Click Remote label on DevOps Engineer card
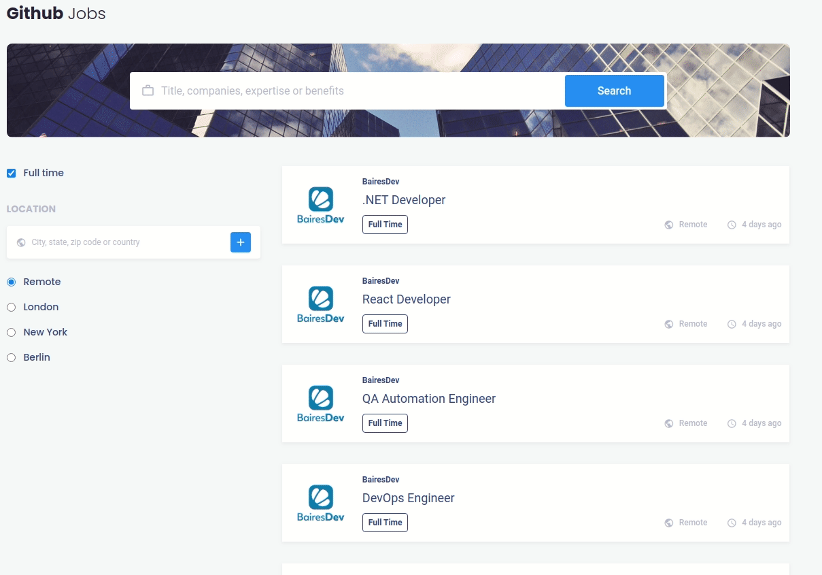 coord(693,523)
